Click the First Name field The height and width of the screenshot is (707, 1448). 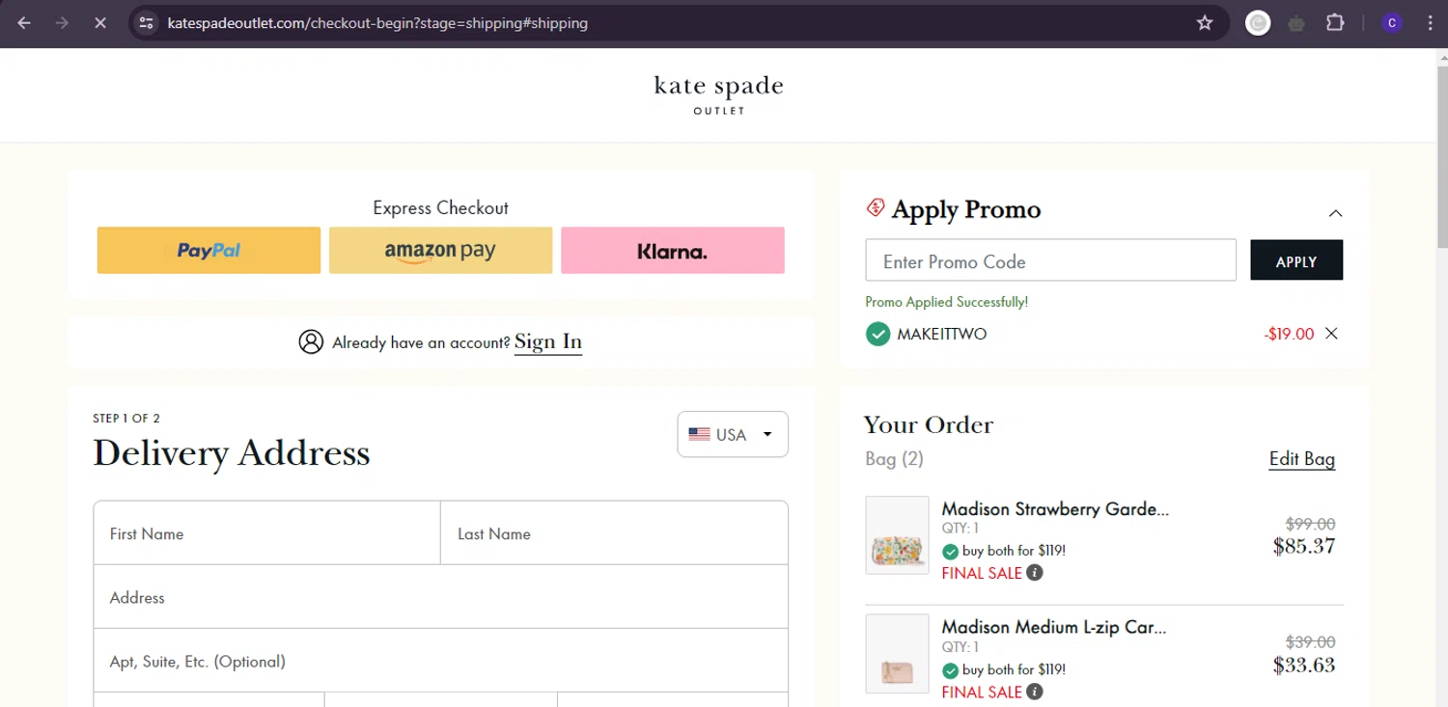click(267, 533)
